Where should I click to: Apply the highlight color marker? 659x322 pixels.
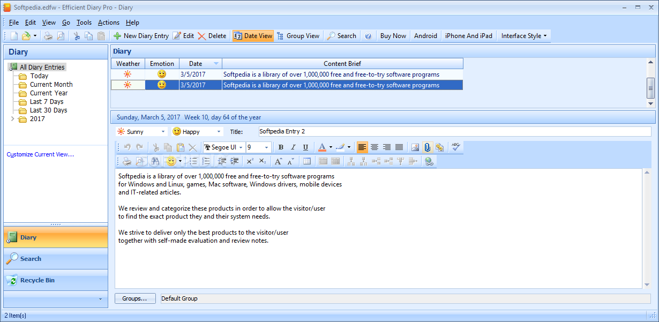tap(340, 147)
